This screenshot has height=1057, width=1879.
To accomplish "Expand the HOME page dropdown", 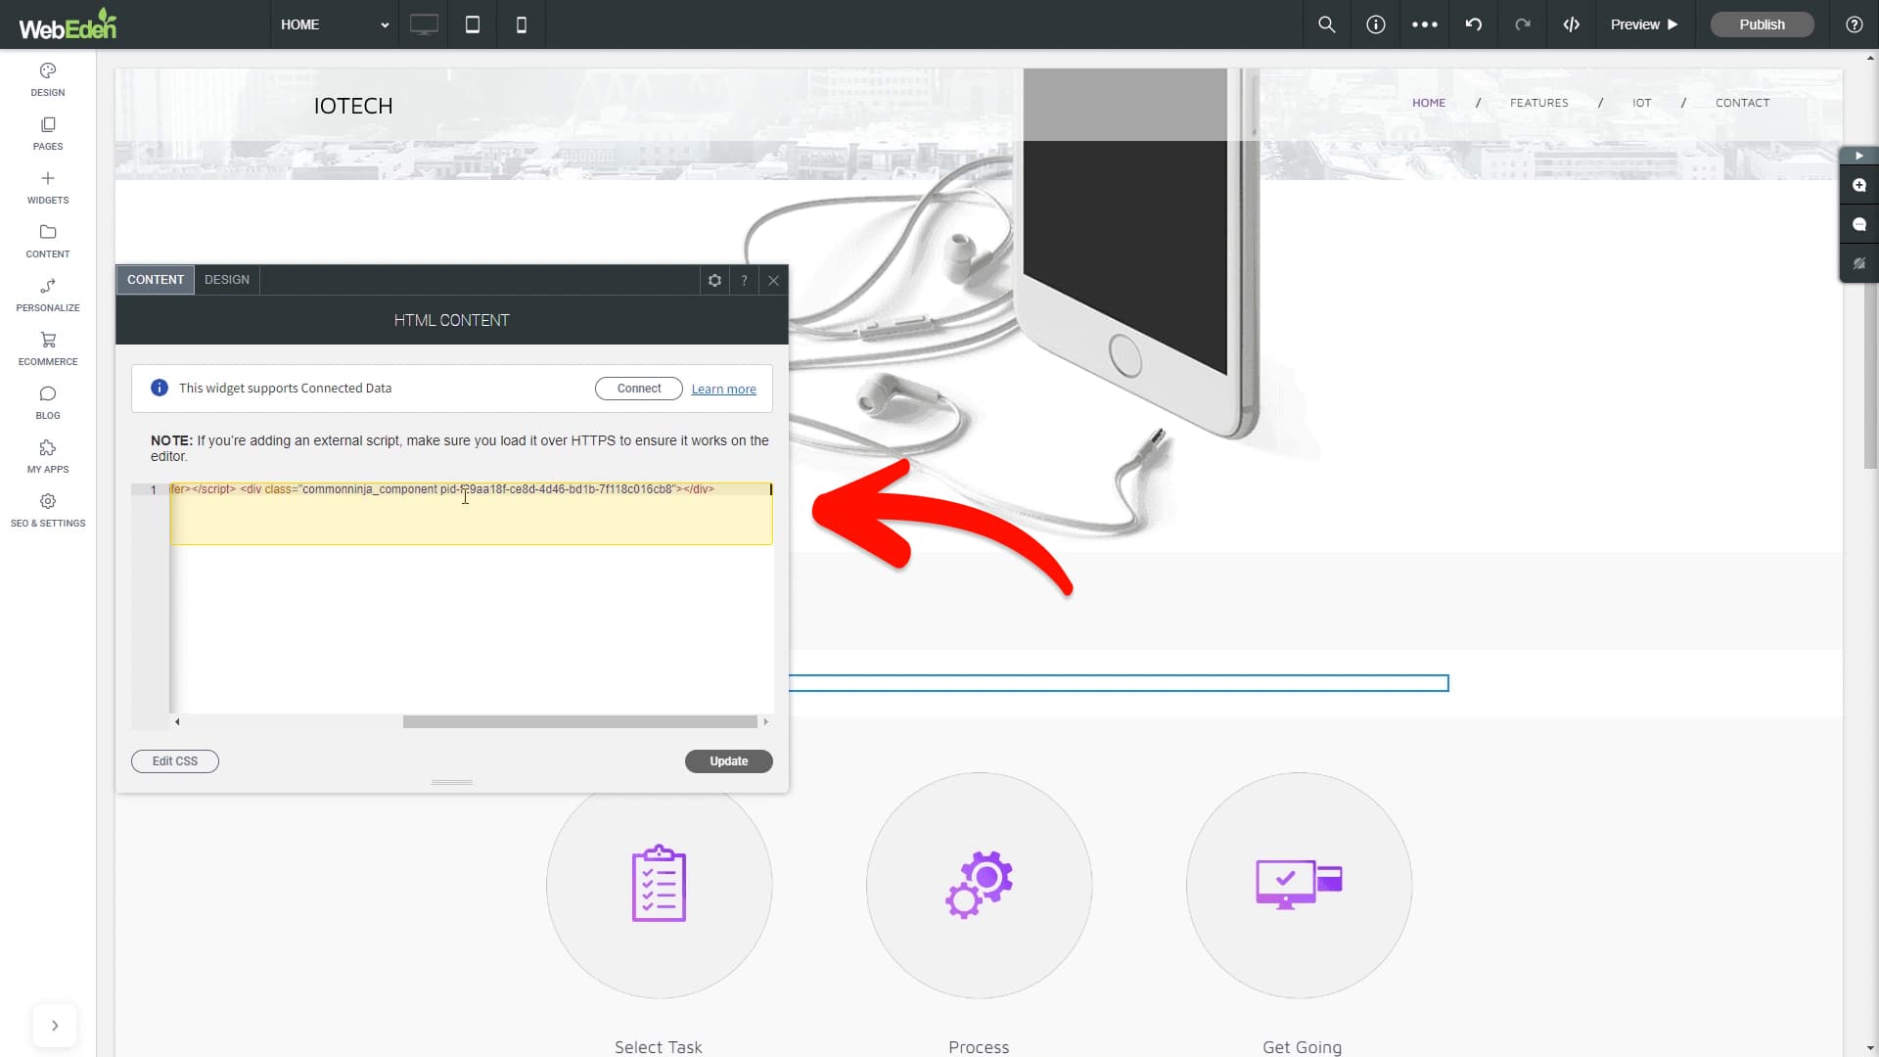I will pos(334,24).
